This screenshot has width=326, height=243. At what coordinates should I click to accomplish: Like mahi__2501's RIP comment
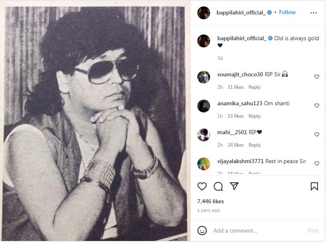pyautogui.click(x=317, y=135)
